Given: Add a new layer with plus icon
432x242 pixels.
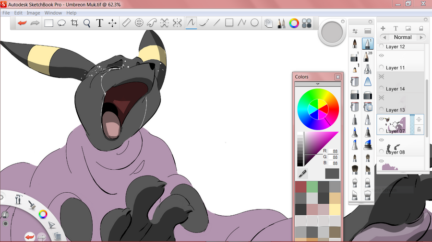Looking at the screenshot, I should 383,28.
